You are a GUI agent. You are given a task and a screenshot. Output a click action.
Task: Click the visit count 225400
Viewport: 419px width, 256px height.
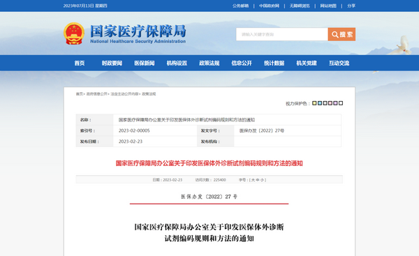pos(220,180)
